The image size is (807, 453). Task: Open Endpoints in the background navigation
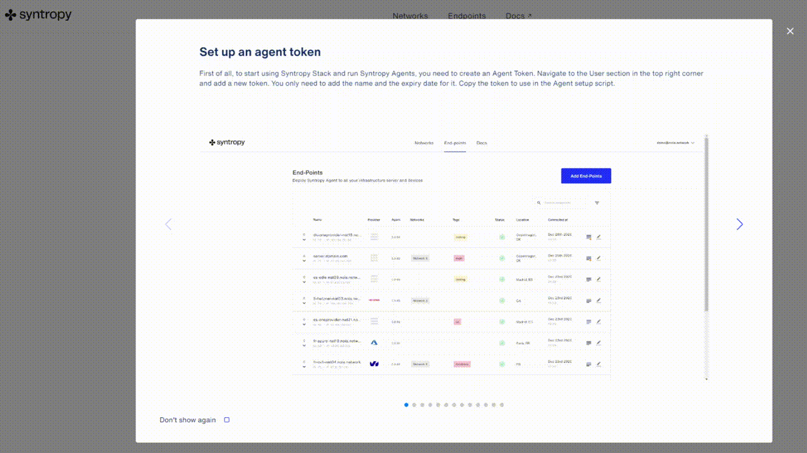pyautogui.click(x=467, y=16)
